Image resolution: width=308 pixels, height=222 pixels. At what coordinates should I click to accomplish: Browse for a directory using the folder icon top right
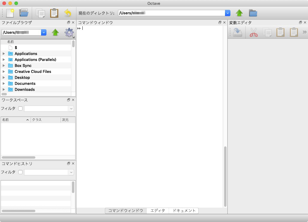tap(253, 13)
